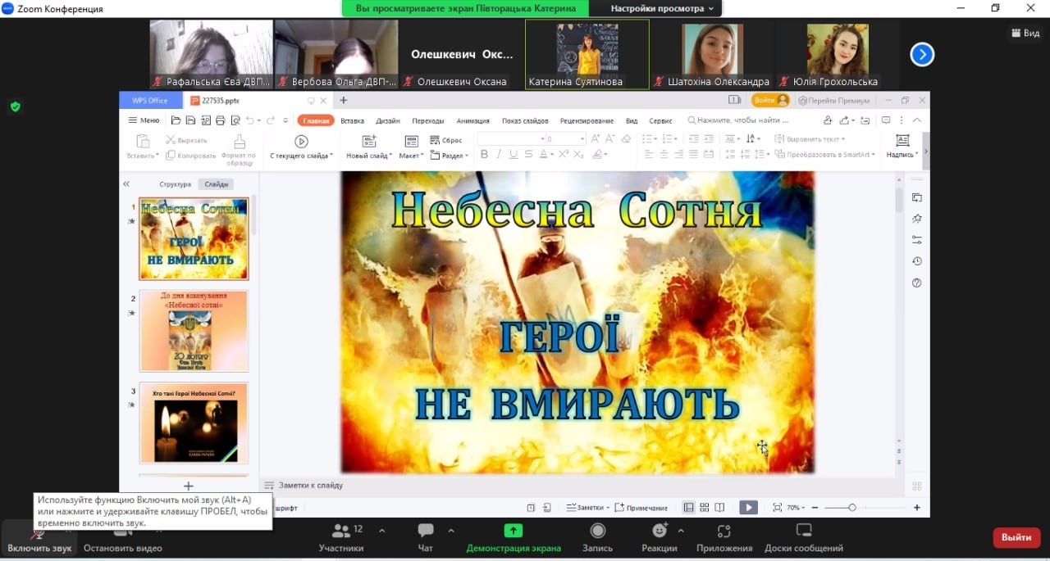Click the red Выйти leave button
The width and height of the screenshot is (1050, 561).
(1016, 537)
